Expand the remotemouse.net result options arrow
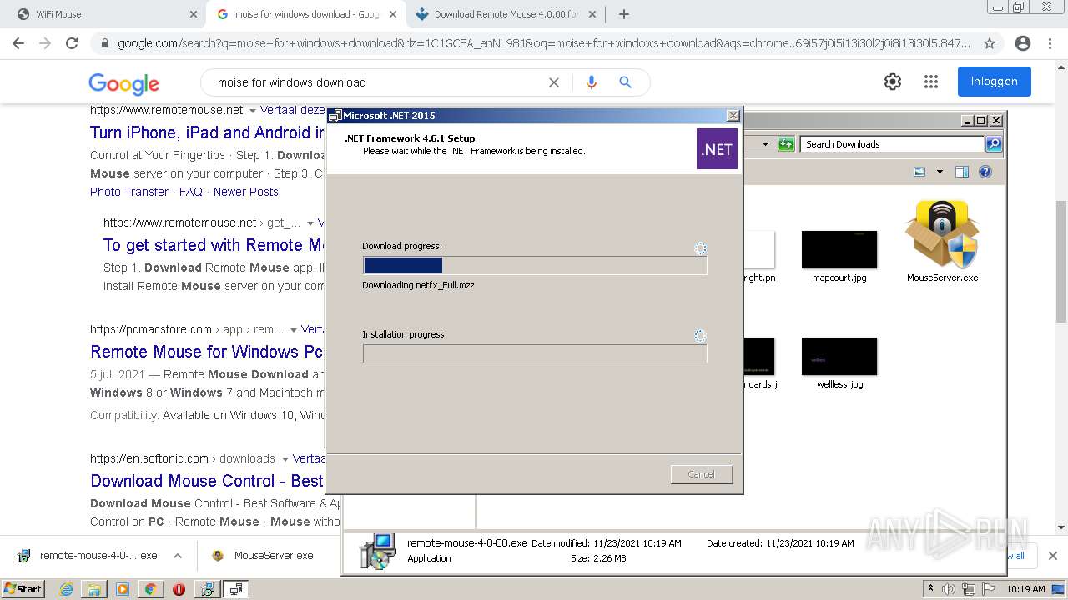The width and height of the screenshot is (1068, 600). 253,111
